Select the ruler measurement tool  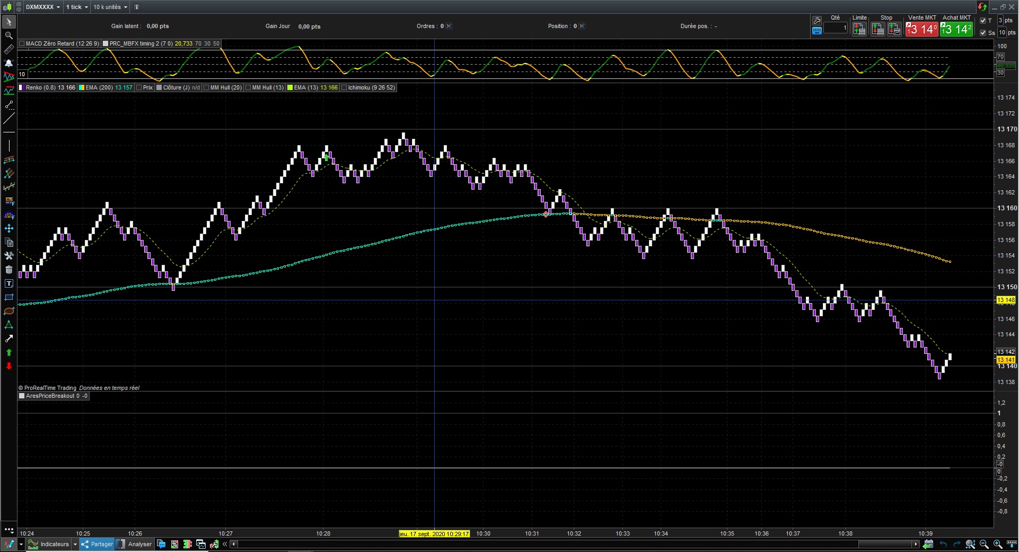tap(9, 49)
